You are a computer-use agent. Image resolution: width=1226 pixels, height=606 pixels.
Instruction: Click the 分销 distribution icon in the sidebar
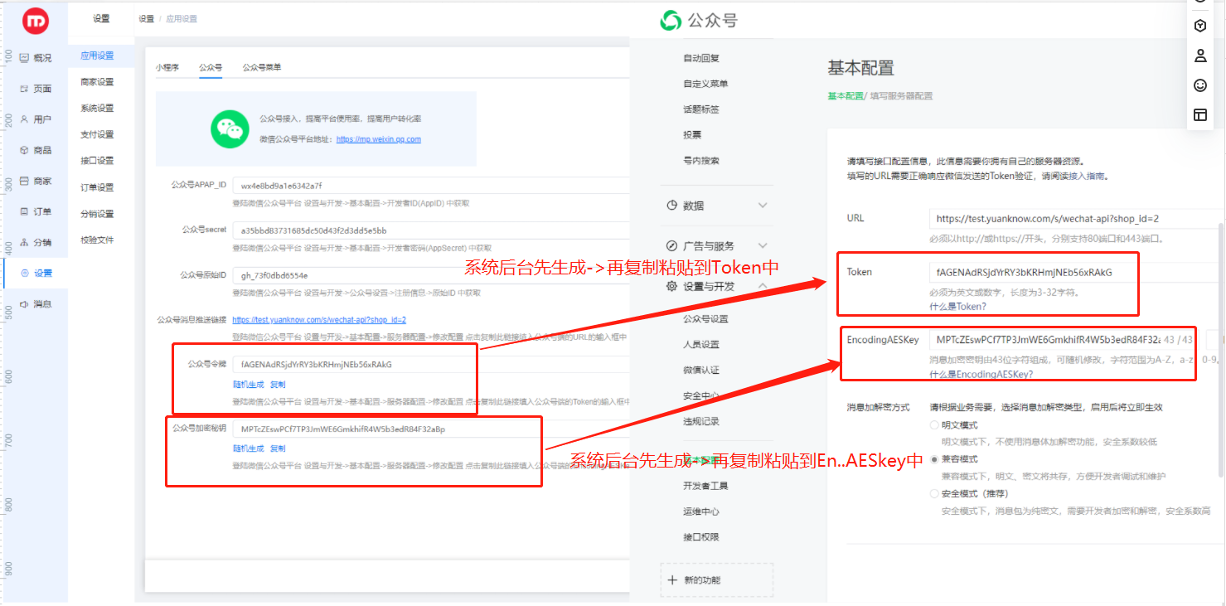(x=24, y=242)
